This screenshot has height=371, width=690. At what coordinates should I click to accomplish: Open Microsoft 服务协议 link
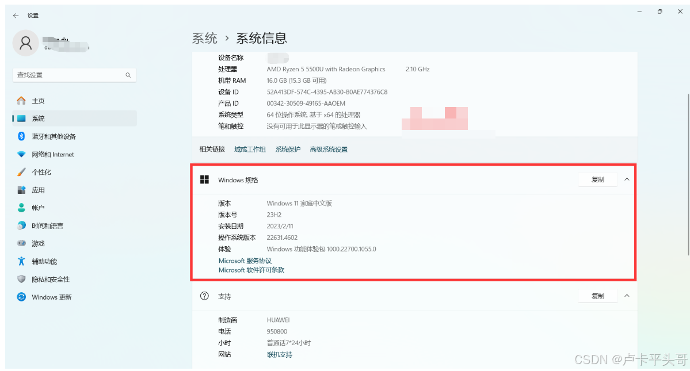pyautogui.click(x=245, y=261)
